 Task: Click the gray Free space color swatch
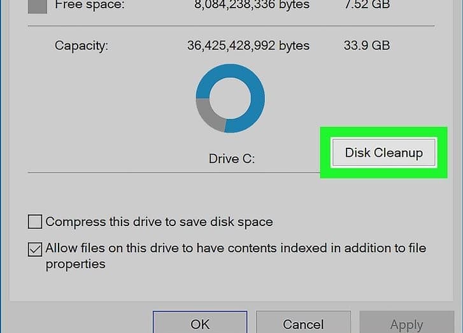[38, 6]
